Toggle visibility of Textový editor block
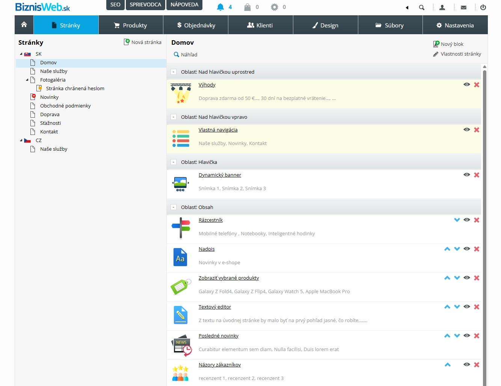 466,307
